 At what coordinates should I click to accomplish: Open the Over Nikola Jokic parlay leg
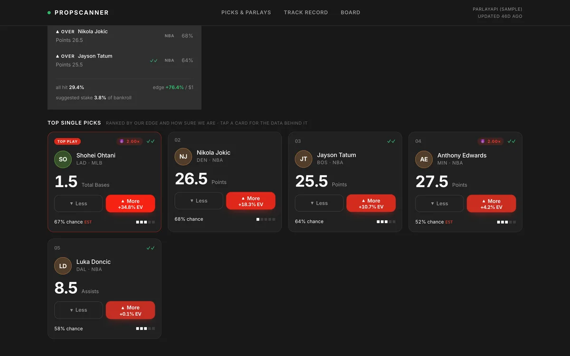tap(124, 36)
